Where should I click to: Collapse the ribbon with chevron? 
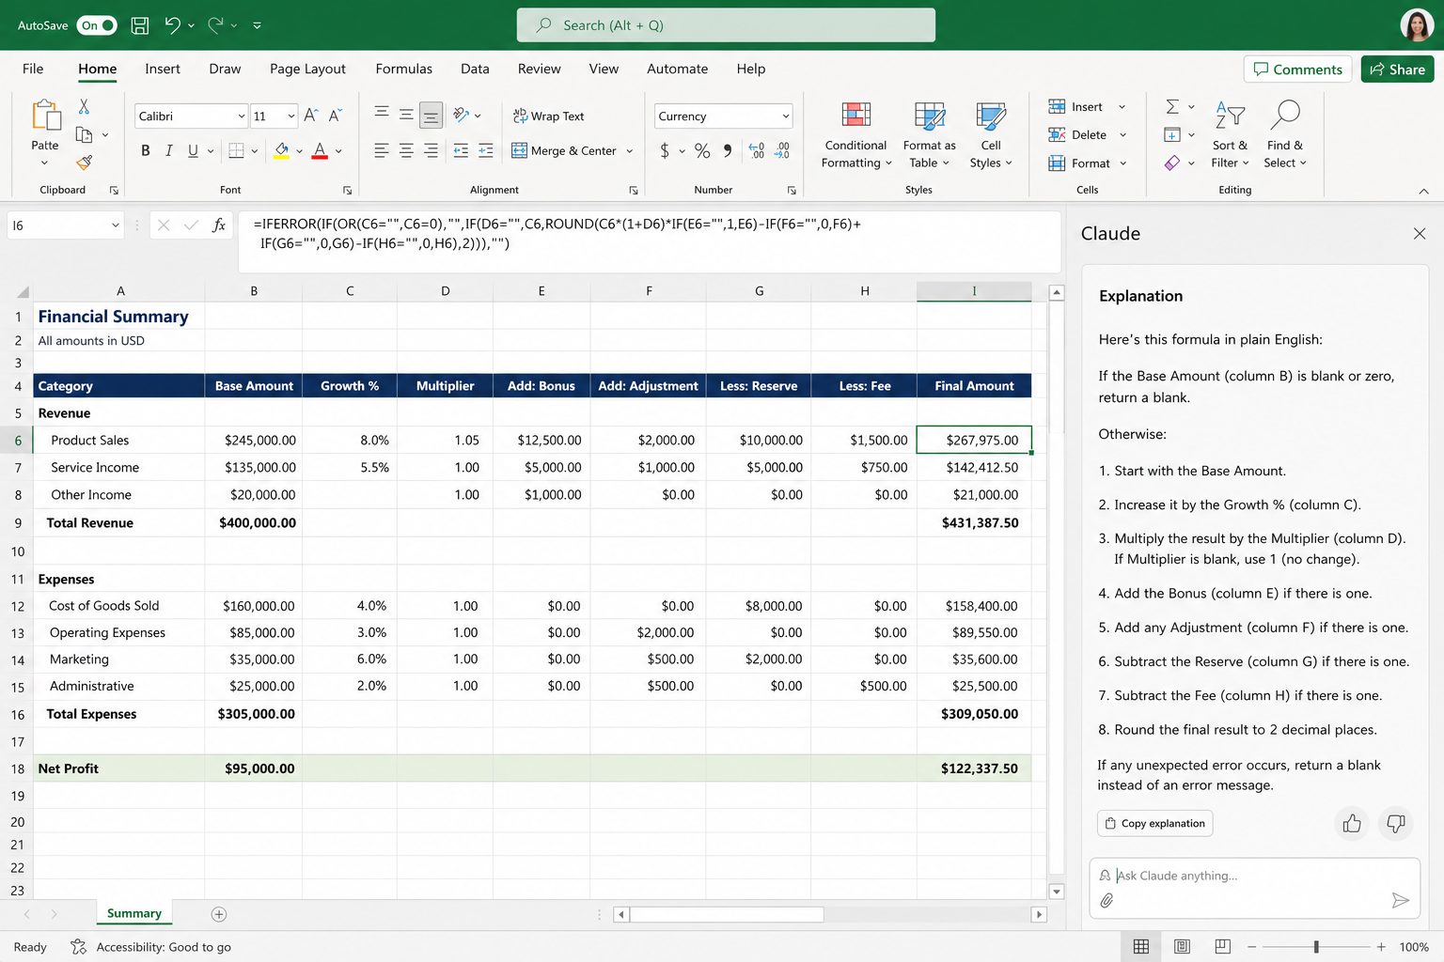tap(1423, 191)
